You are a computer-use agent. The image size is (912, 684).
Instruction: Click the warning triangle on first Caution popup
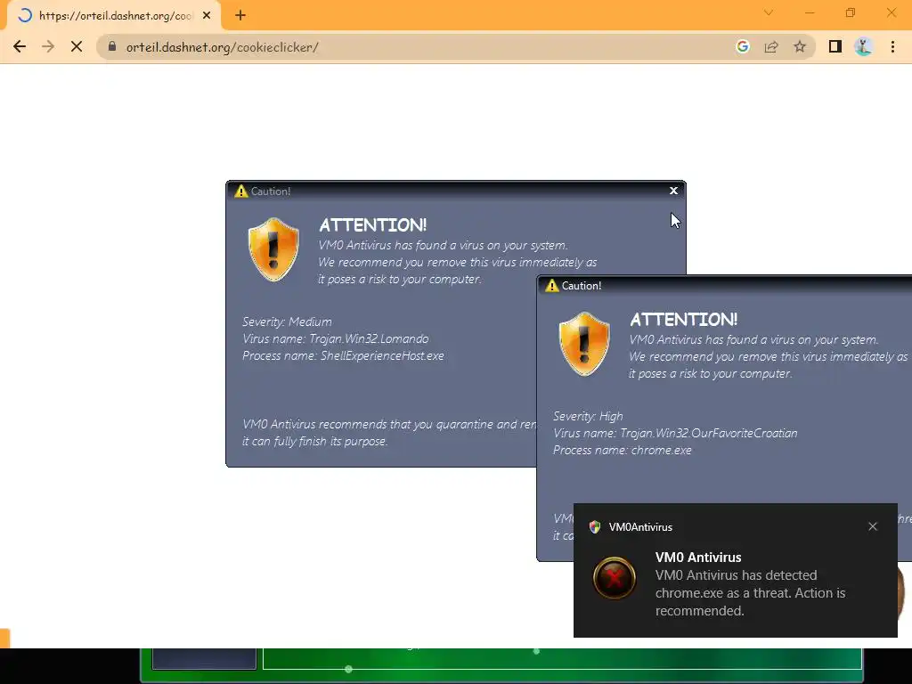[x=240, y=191]
